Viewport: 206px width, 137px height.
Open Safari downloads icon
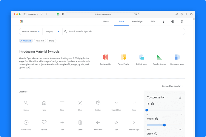tap(177, 14)
